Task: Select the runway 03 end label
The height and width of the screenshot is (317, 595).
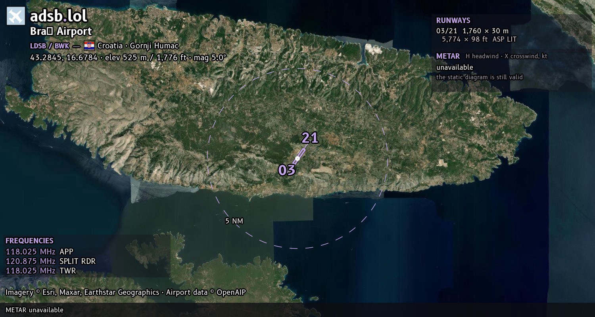Action: [286, 170]
